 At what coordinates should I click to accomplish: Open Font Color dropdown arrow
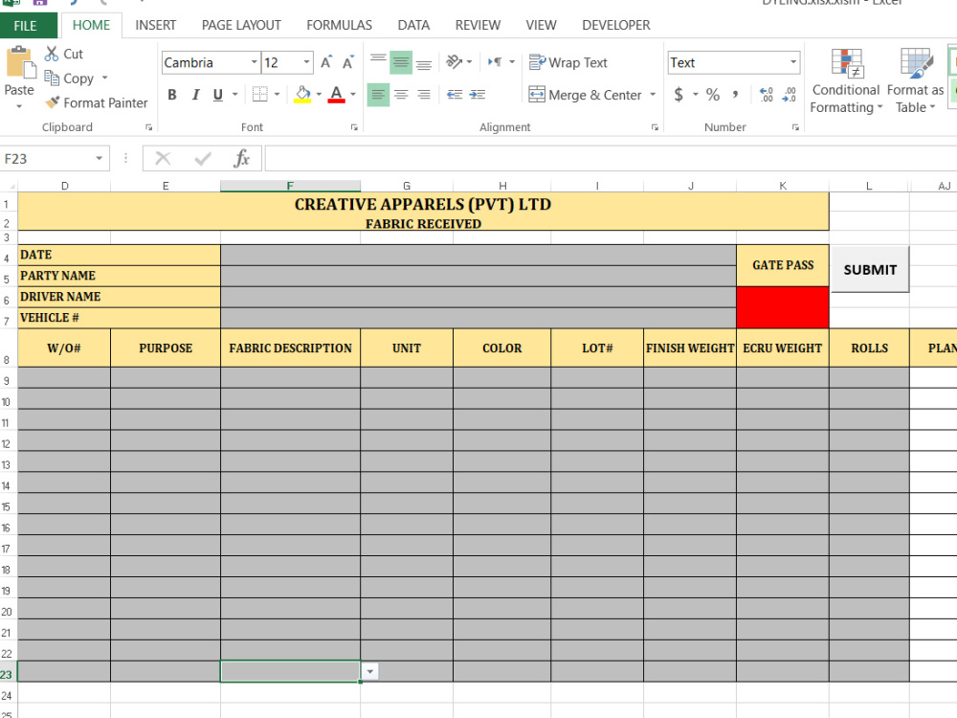[353, 95]
